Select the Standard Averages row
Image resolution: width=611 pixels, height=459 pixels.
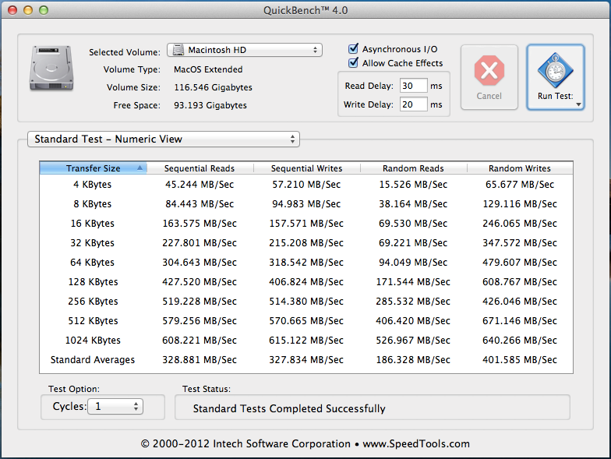[305, 360]
